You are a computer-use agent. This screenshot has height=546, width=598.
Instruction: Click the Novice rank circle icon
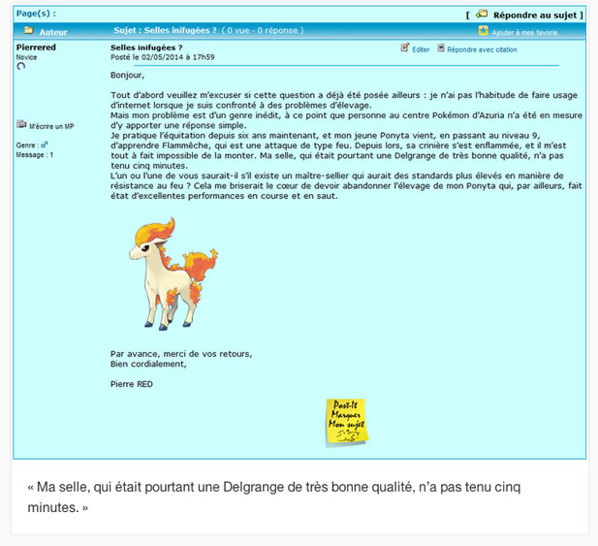coord(21,66)
